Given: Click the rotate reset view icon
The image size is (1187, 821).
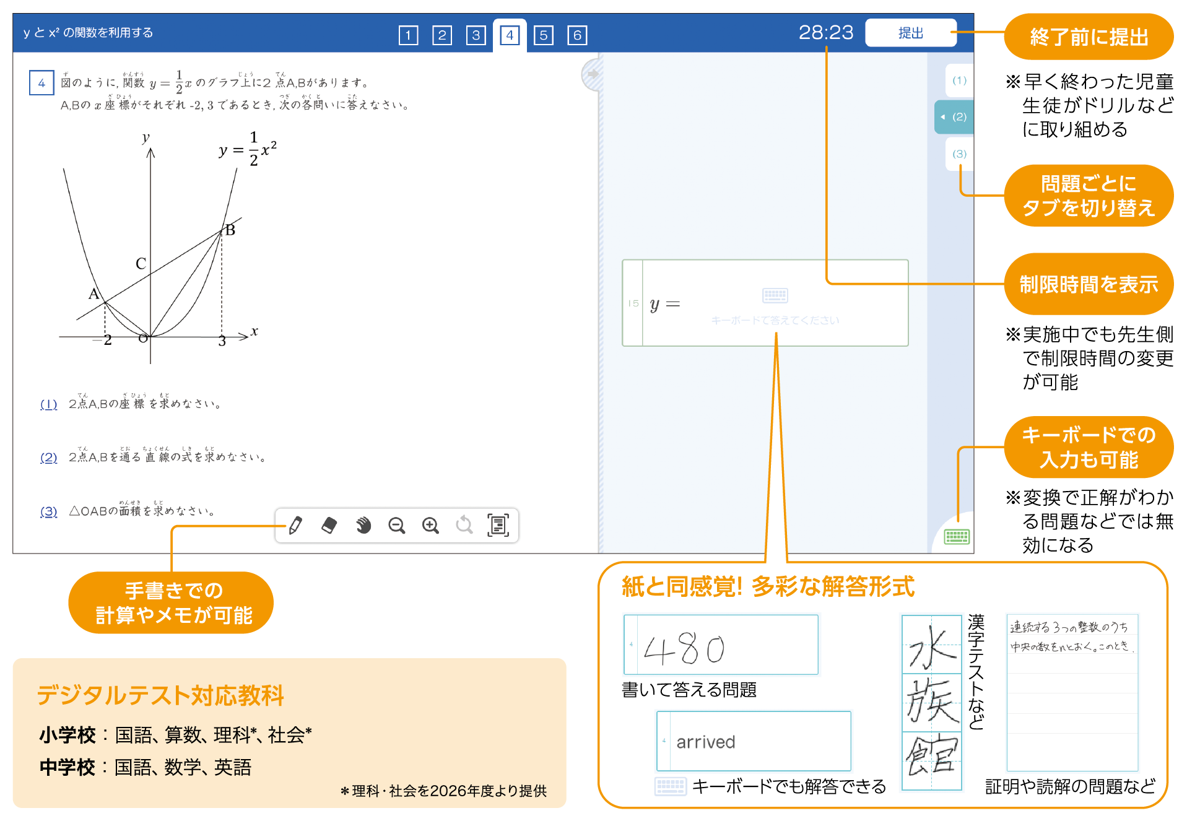Looking at the screenshot, I should (x=464, y=526).
